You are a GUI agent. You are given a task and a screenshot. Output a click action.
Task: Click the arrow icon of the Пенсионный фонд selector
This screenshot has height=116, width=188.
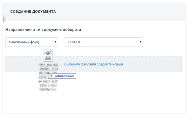coord(55,42)
